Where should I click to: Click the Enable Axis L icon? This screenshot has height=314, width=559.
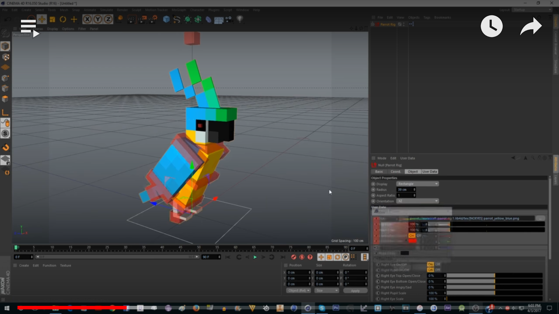[x=5, y=112]
